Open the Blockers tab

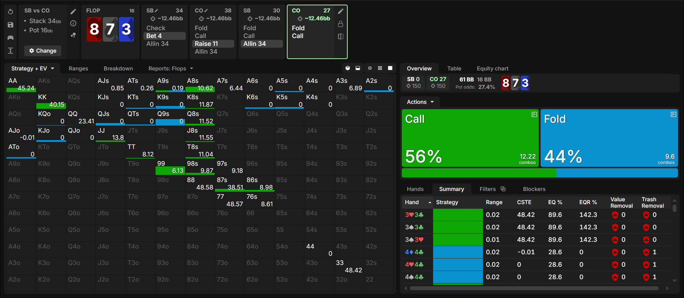pos(534,189)
